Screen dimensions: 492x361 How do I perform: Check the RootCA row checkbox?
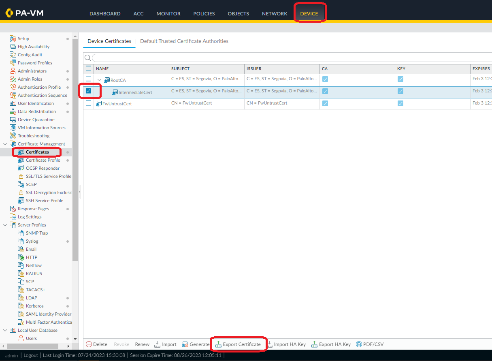click(x=88, y=79)
